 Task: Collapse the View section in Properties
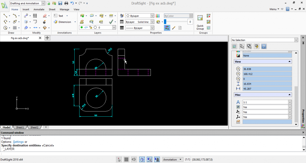(x=289, y=62)
